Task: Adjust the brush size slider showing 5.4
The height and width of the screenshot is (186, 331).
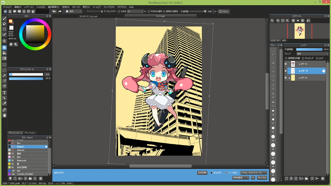Action: [26, 74]
